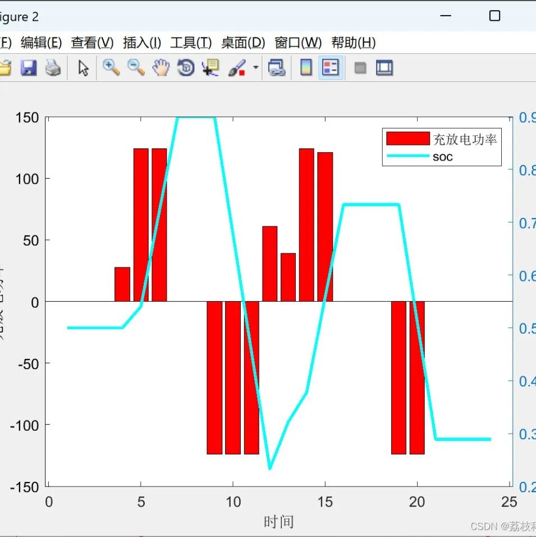Open the 查看(V) menu

tap(92, 43)
